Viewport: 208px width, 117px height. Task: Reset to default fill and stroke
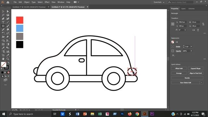[x=2, y=69]
